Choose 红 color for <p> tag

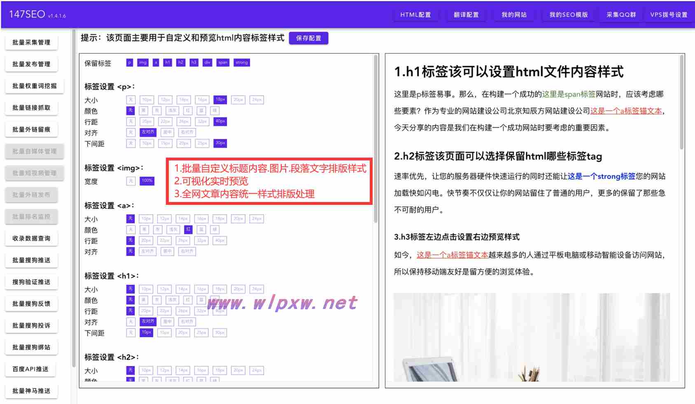pyautogui.click(x=188, y=111)
